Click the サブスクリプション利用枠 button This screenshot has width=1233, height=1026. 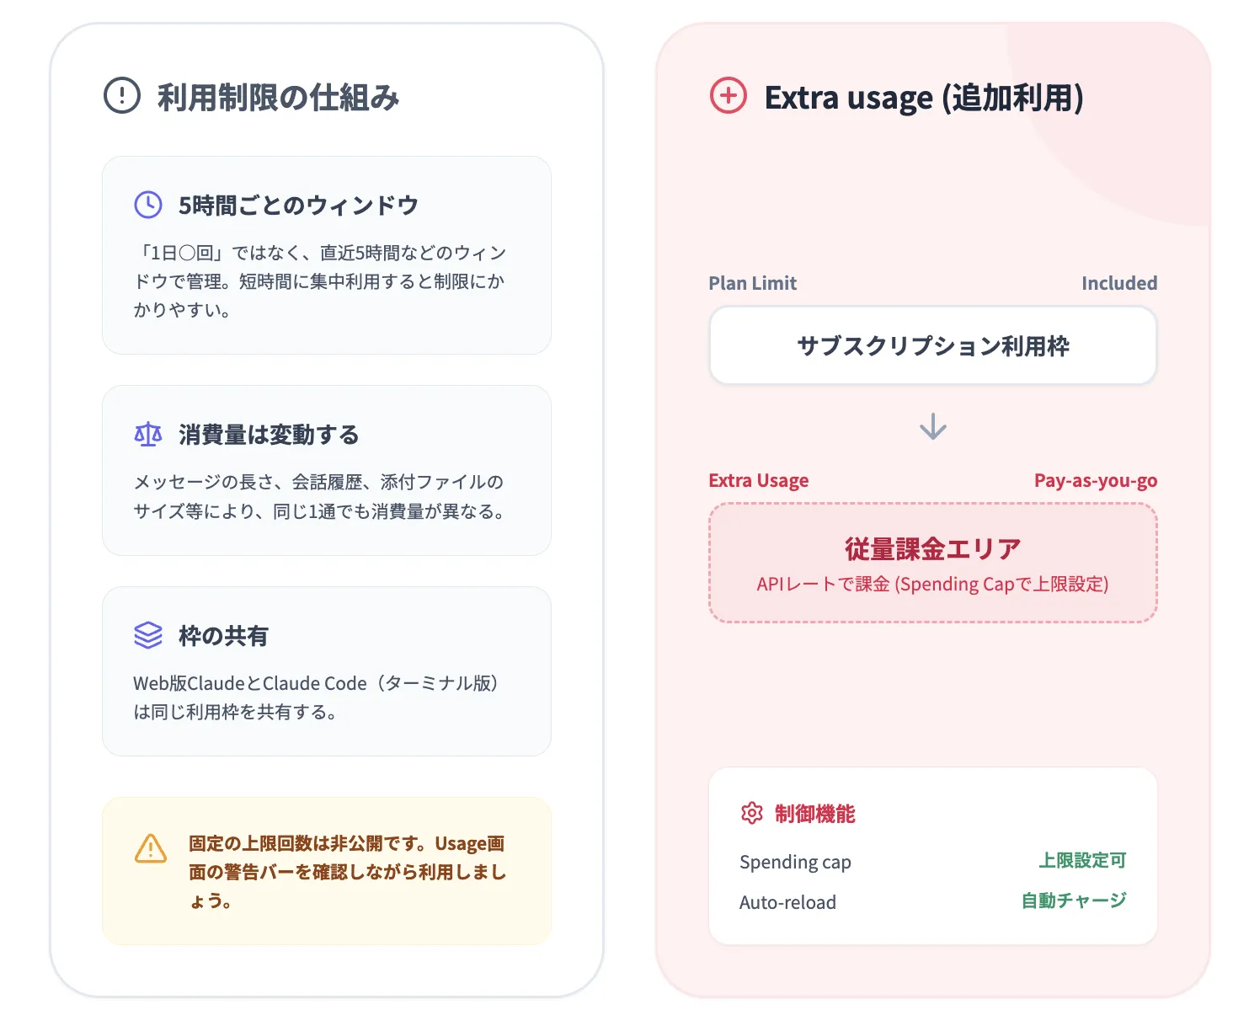click(x=932, y=345)
